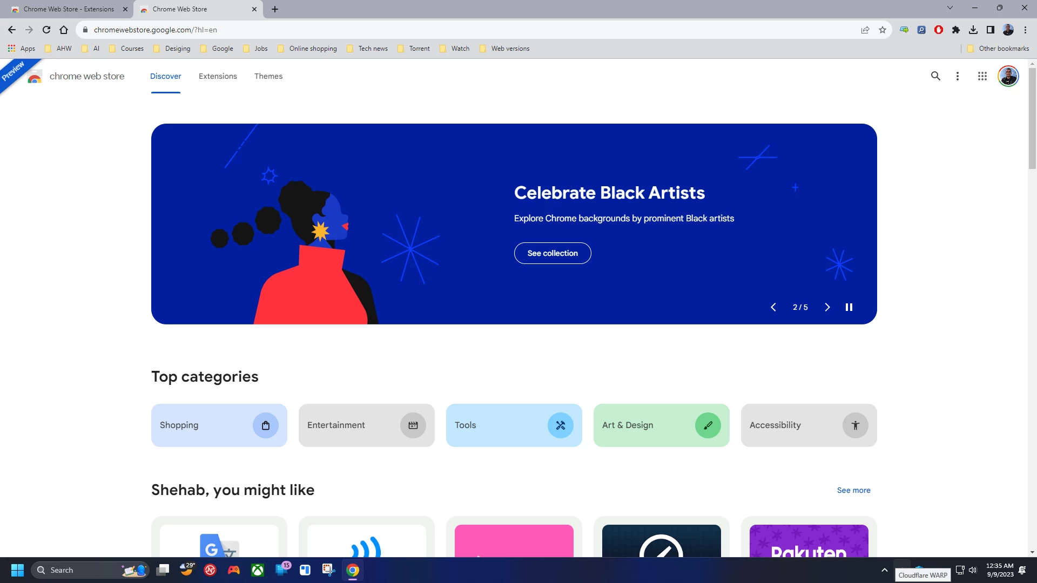Open Chrome three-dot main menu
The image size is (1037, 583).
coord(1025,30)
